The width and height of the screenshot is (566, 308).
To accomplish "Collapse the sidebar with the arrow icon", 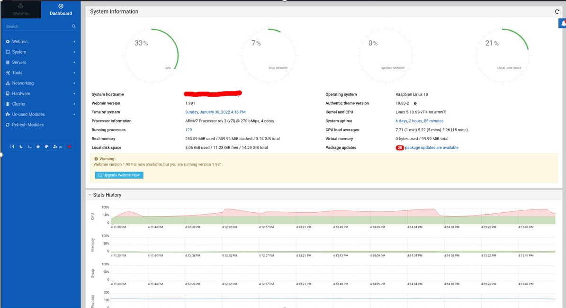I will [13, 147].
